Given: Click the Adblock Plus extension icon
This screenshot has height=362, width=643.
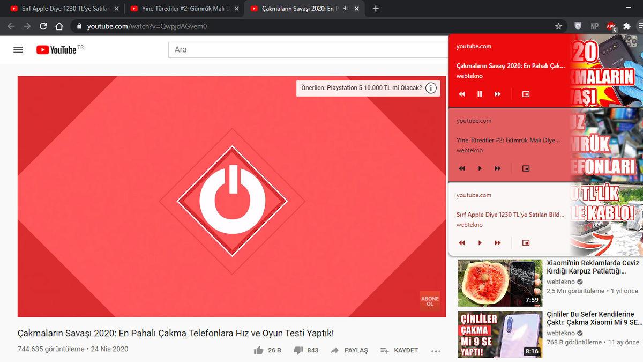Looking at the screenshot, I should (x=611, y=26).
